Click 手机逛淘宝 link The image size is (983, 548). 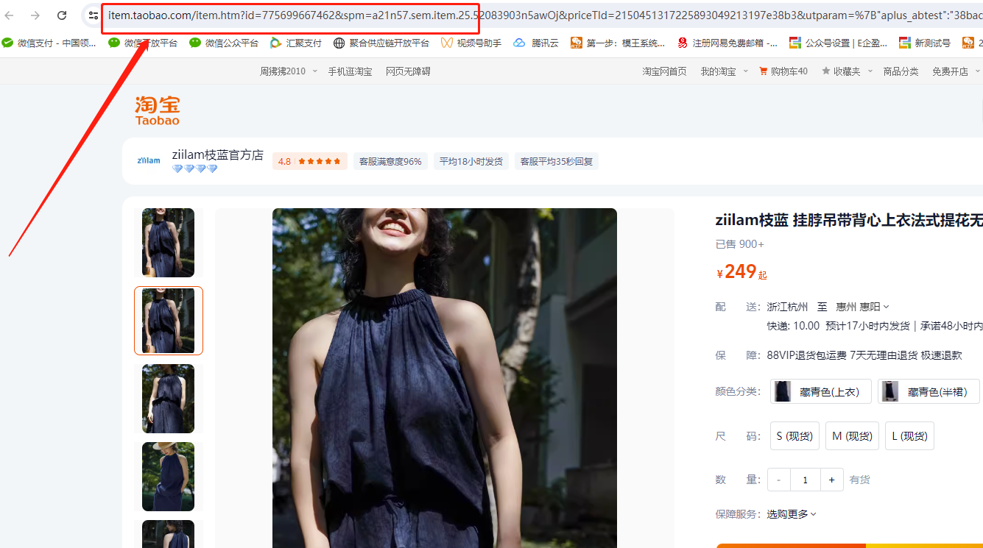(350, 71)
